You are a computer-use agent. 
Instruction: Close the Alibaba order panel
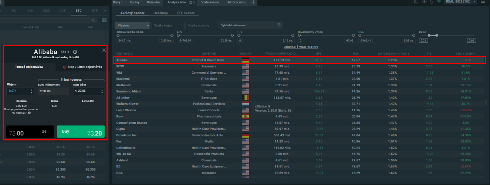coord(104,50)
